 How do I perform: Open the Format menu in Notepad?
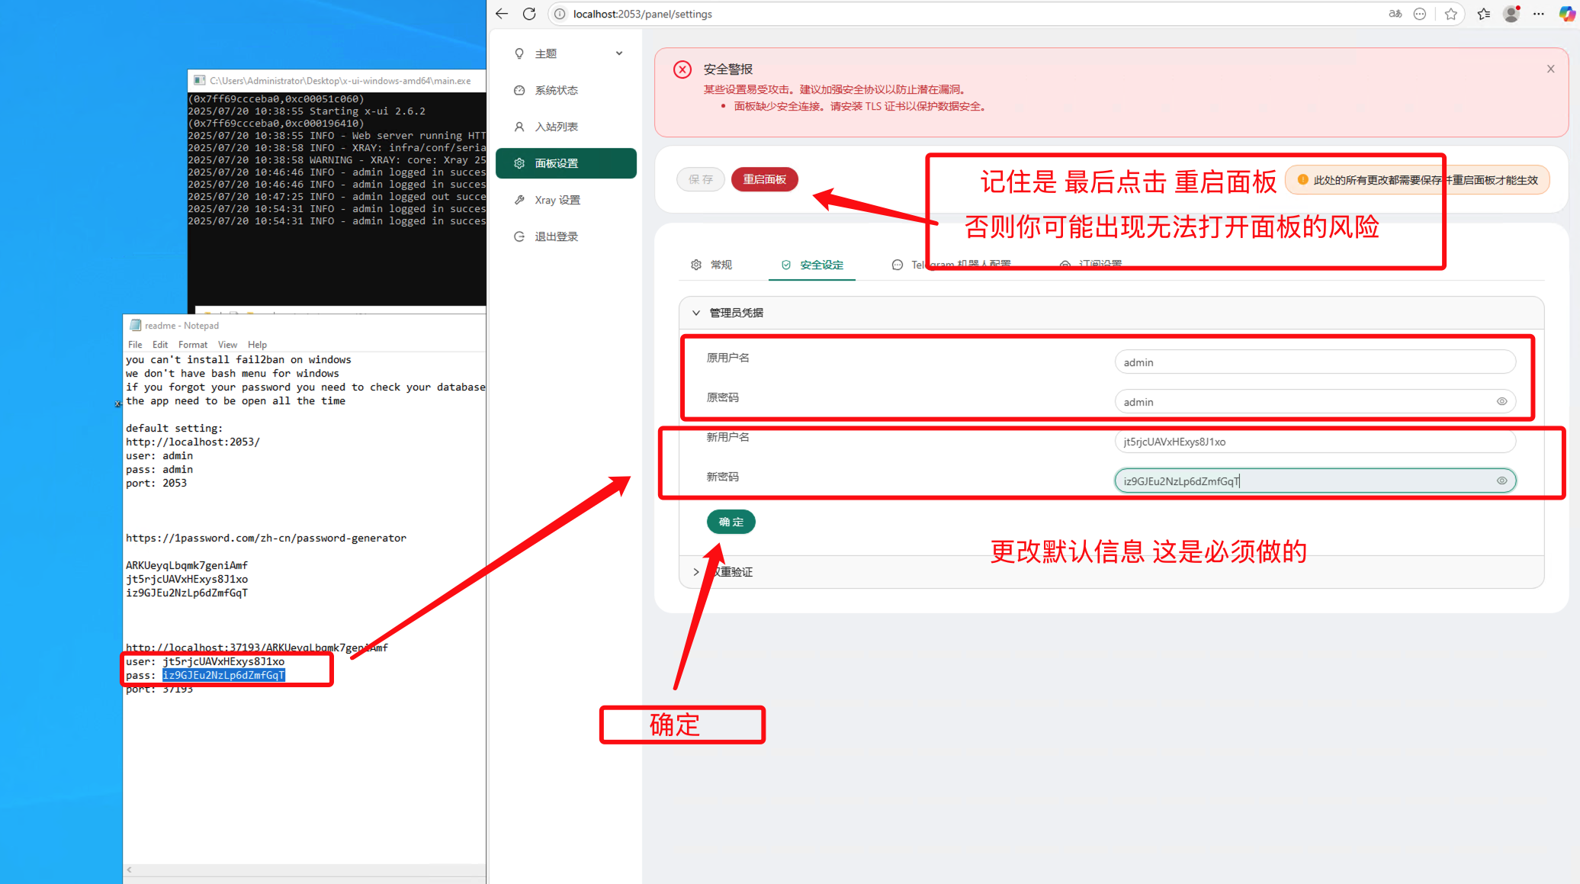(x=192, y=345)
